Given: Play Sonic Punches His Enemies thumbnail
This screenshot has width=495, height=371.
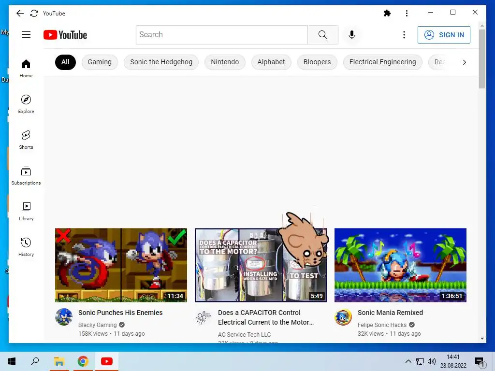Looking at the screenshot, I should 121,265.
